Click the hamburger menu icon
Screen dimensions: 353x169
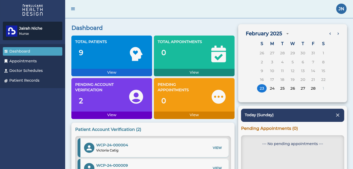73,9
